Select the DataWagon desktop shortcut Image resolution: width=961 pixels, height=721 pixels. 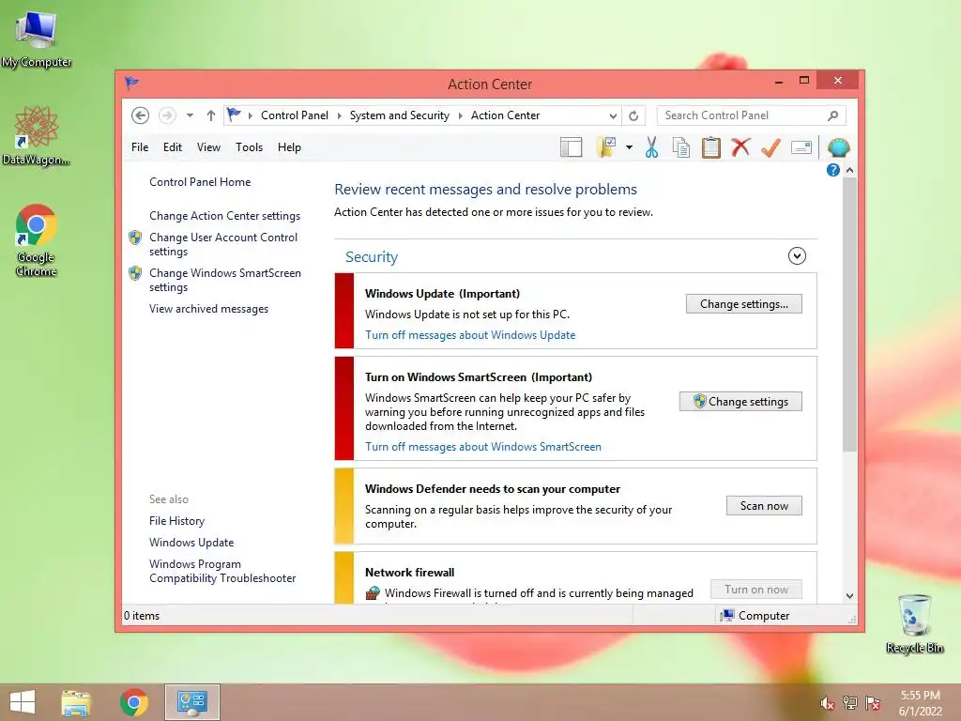pos(37,135)
